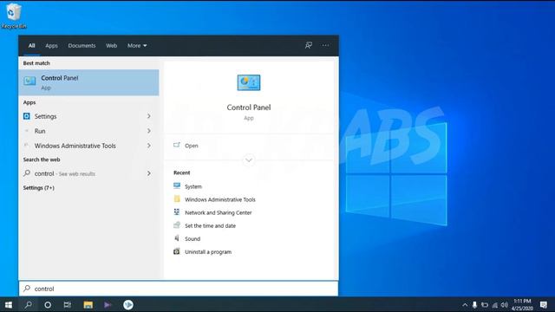This screenshot has height=312, width=555.
Task: Click the taskbar search magnifier icon
Action: [x=28, y=304]
